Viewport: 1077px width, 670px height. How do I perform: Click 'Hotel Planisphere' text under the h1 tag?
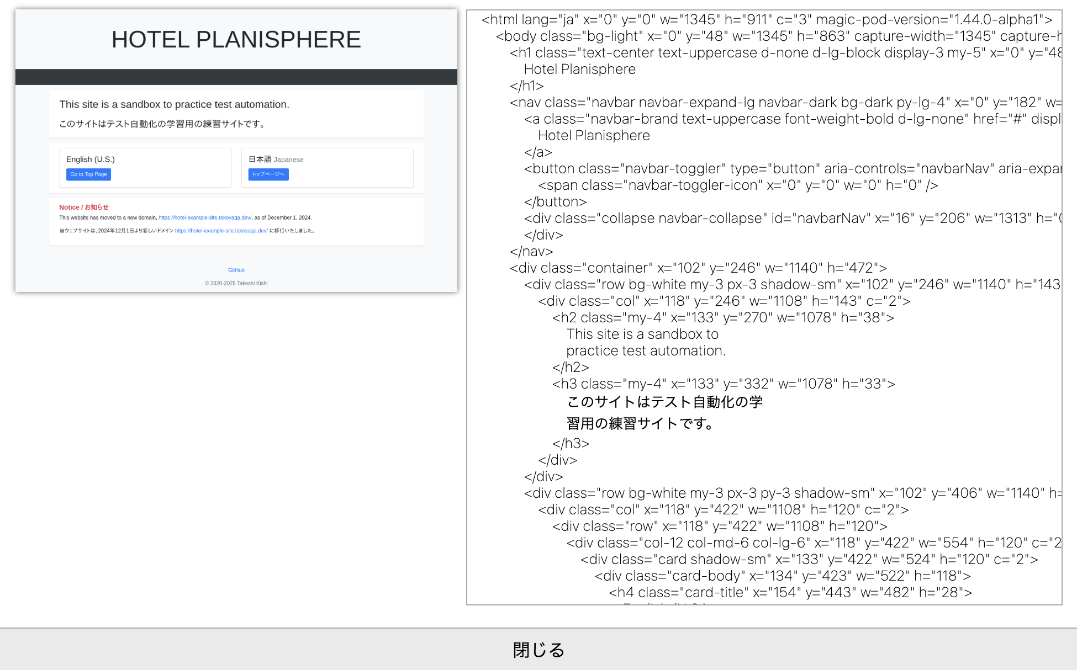coord(579,70)
